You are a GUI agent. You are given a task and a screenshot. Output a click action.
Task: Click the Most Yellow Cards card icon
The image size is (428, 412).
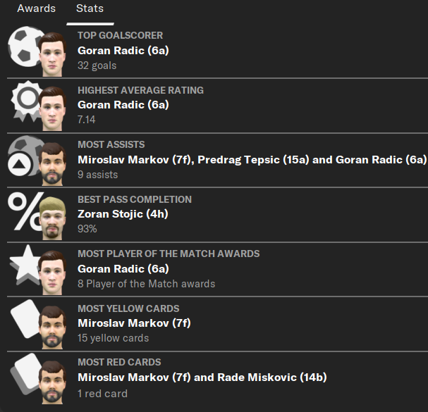click(x=25, y=319)
